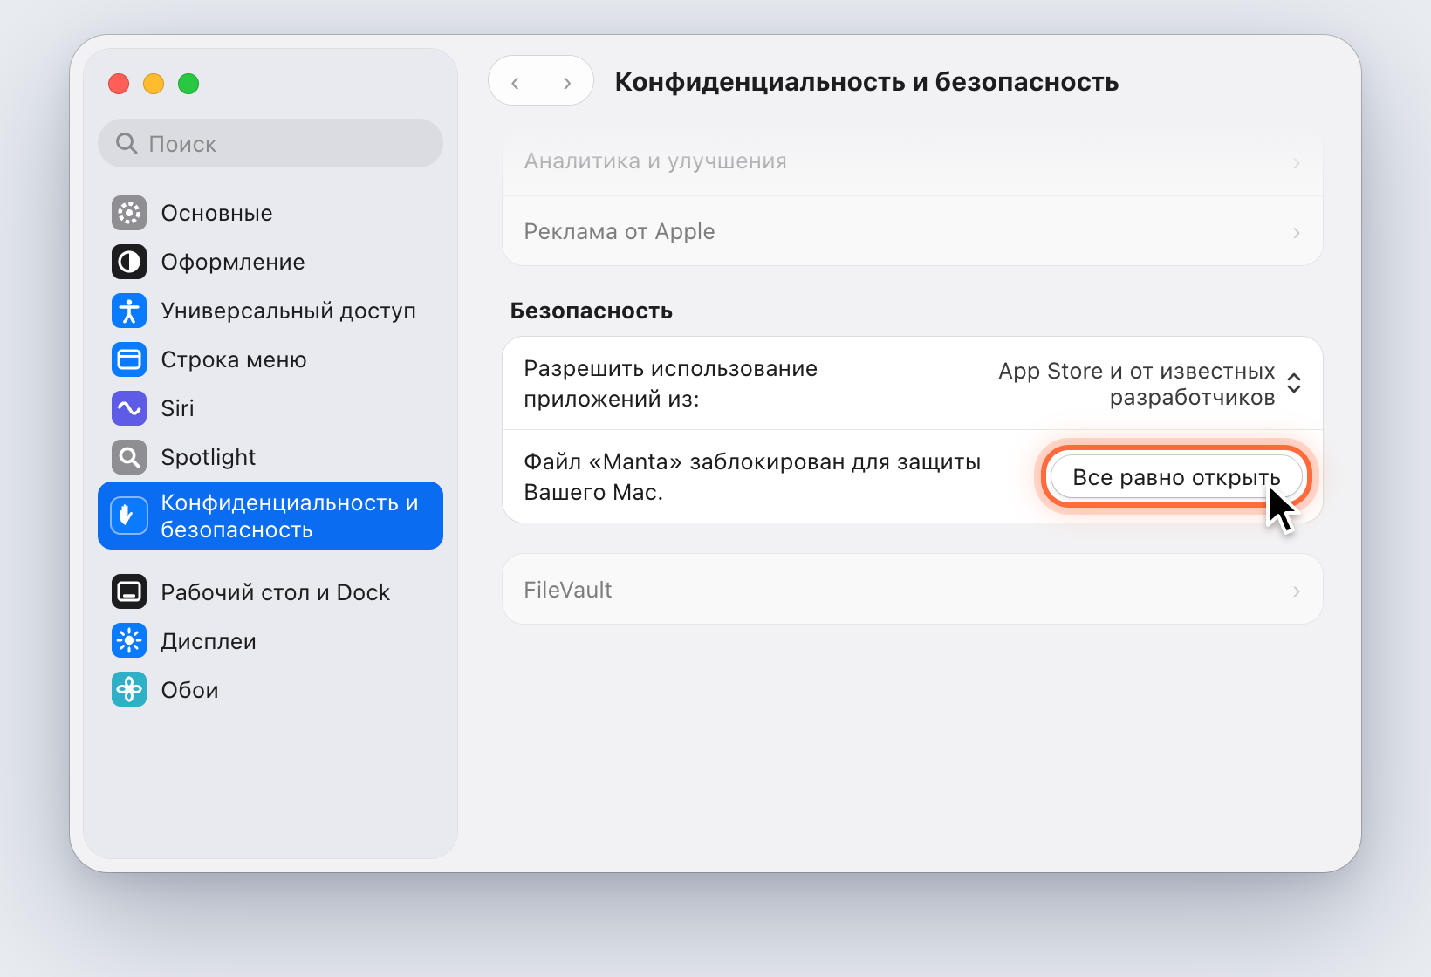Click the Безопасность section heading
Screen dimensions: 1431x977
click(592, 311)
